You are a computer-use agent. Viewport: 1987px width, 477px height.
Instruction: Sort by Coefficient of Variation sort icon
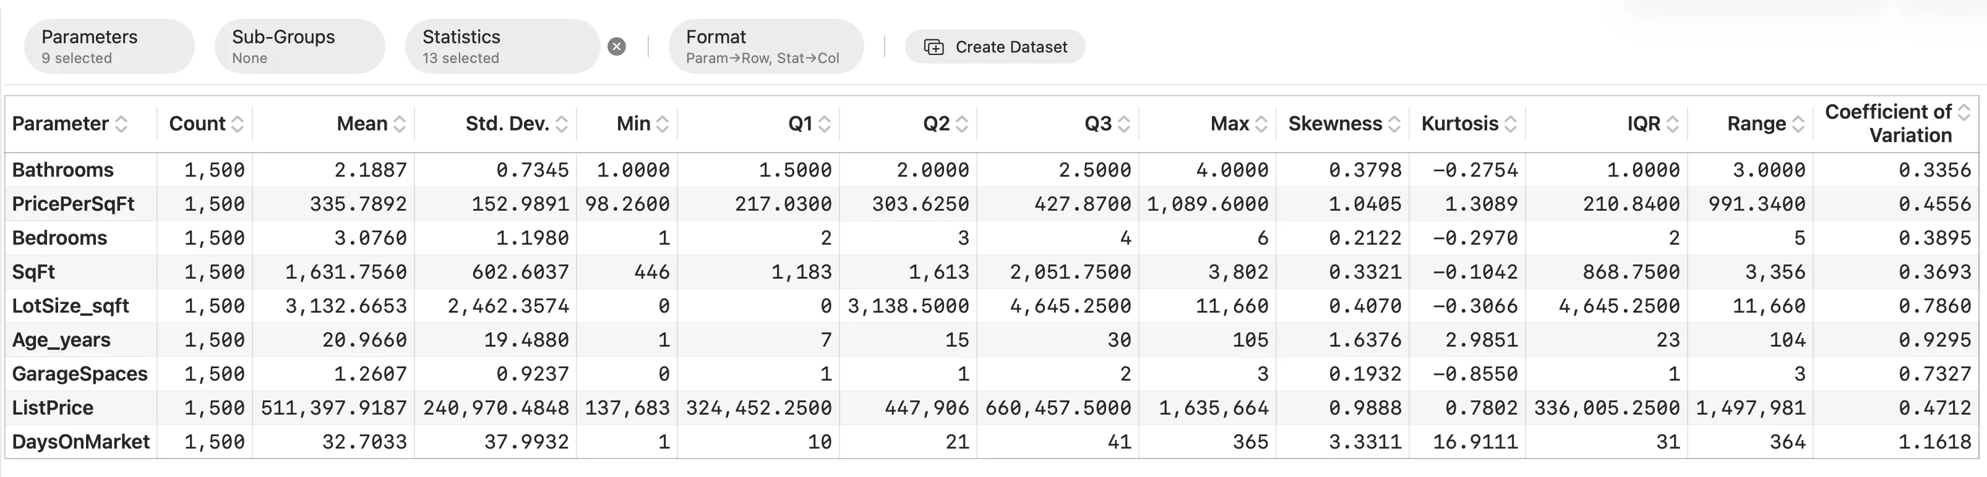[1964, 112]
